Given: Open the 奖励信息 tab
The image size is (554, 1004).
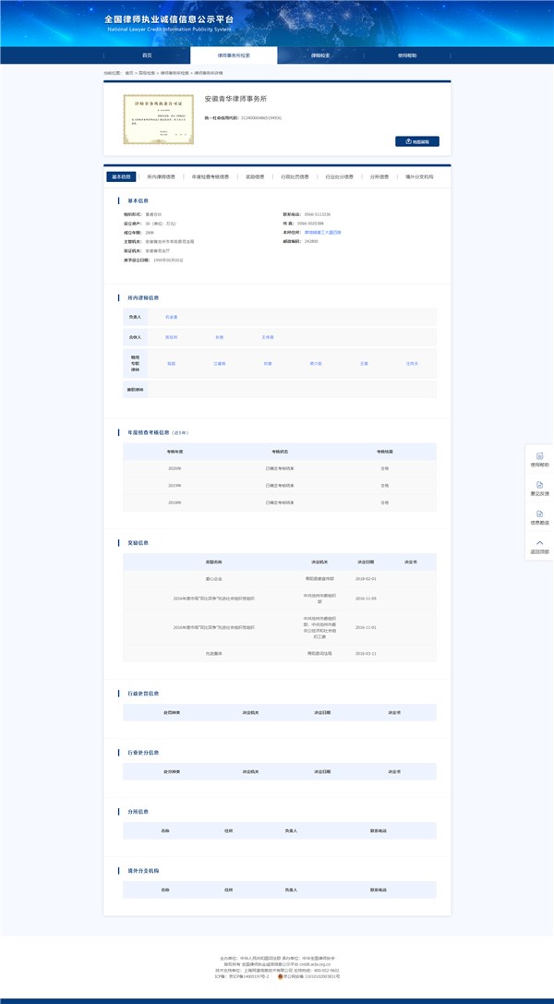Looking at the screenshot, I should tap(255, 176).
